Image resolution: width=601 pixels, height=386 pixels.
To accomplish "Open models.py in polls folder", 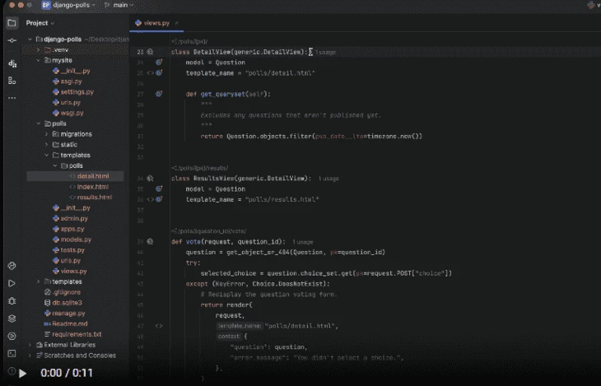I will pyautogui.click(x=72, y=240).
